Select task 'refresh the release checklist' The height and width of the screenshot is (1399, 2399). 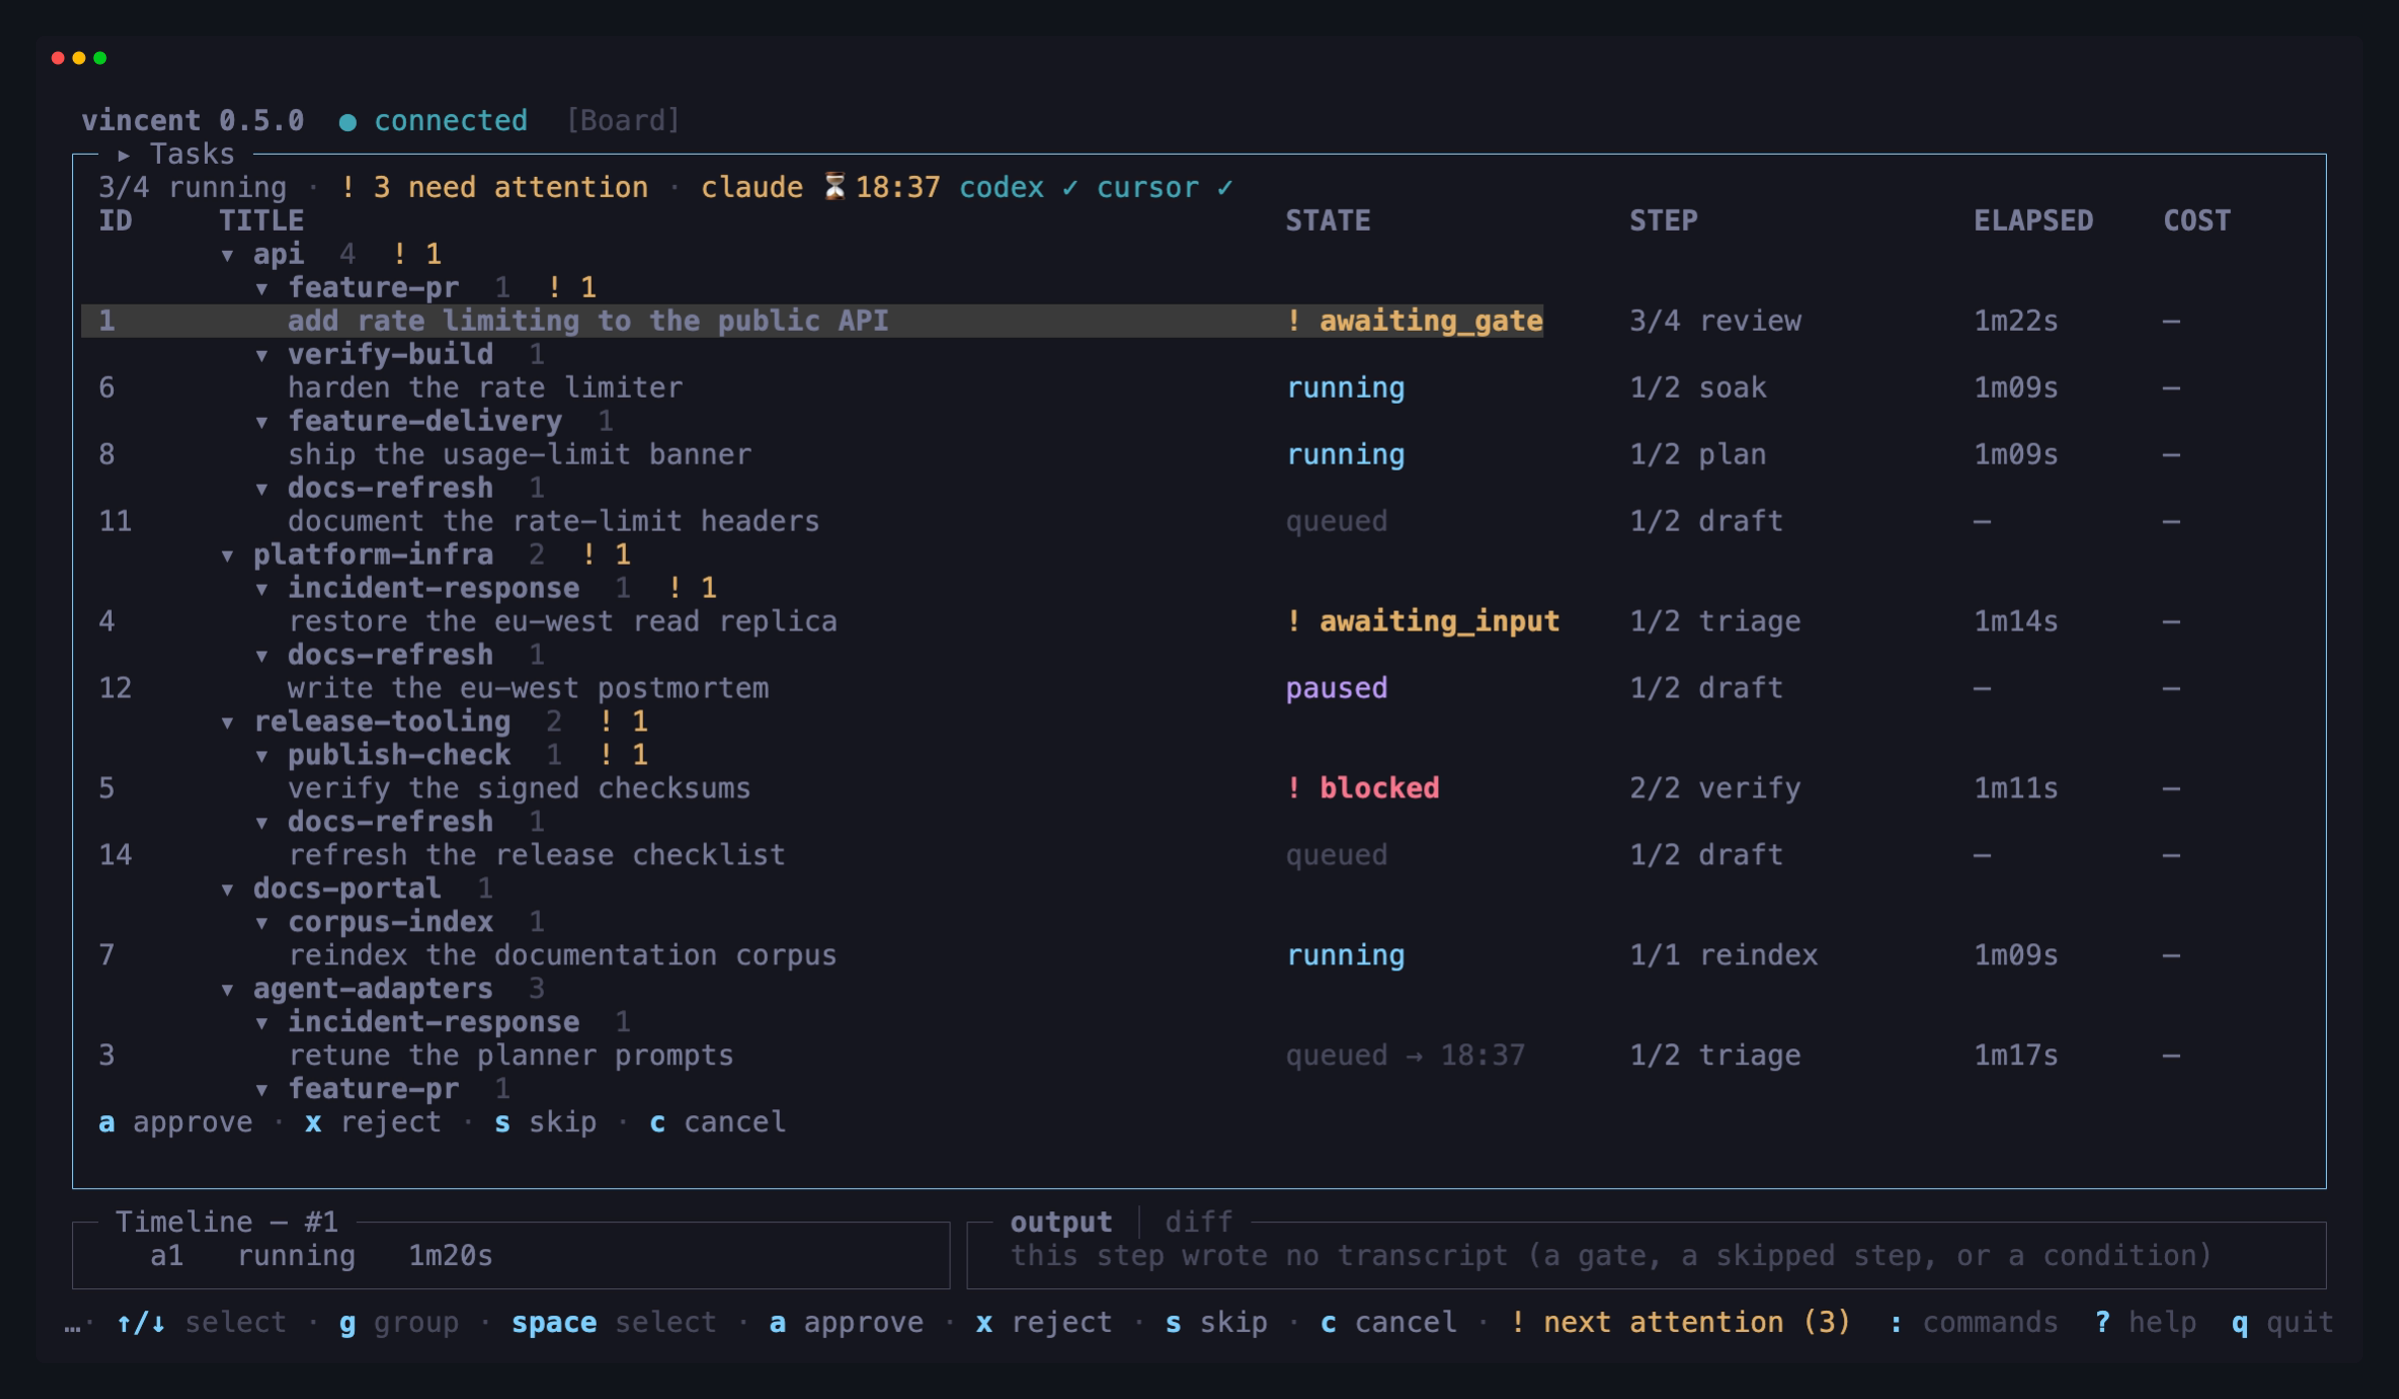536,855
